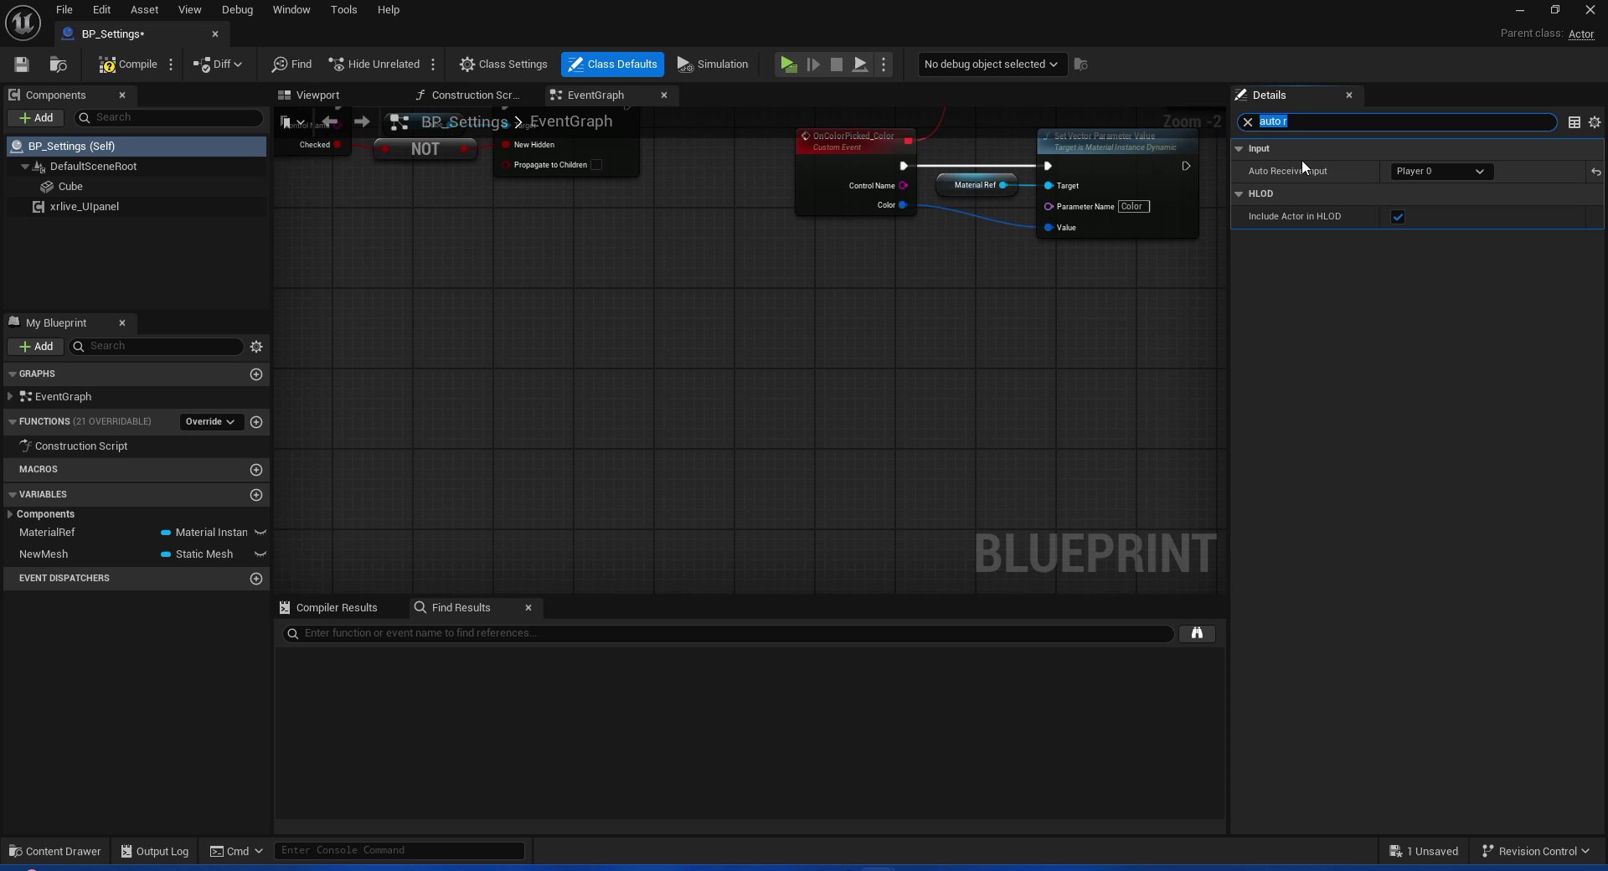The height and width of the screenshot is (871, 1608).
Task: Open the Debug menu
Action: pos(237,10)
